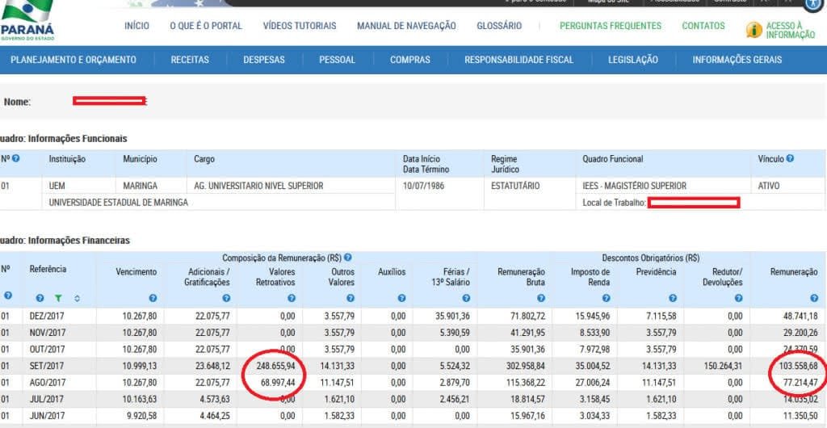Toggle sort arrows in Referência column

click(x=78, y=298)
